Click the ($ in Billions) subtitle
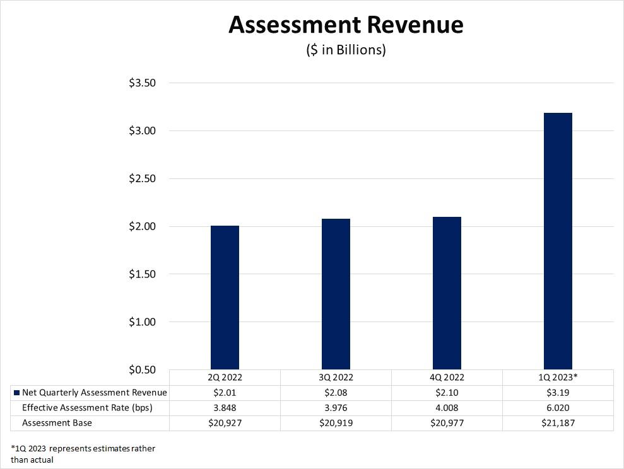The width and height of the screenshot is (624, 469). 346,50
